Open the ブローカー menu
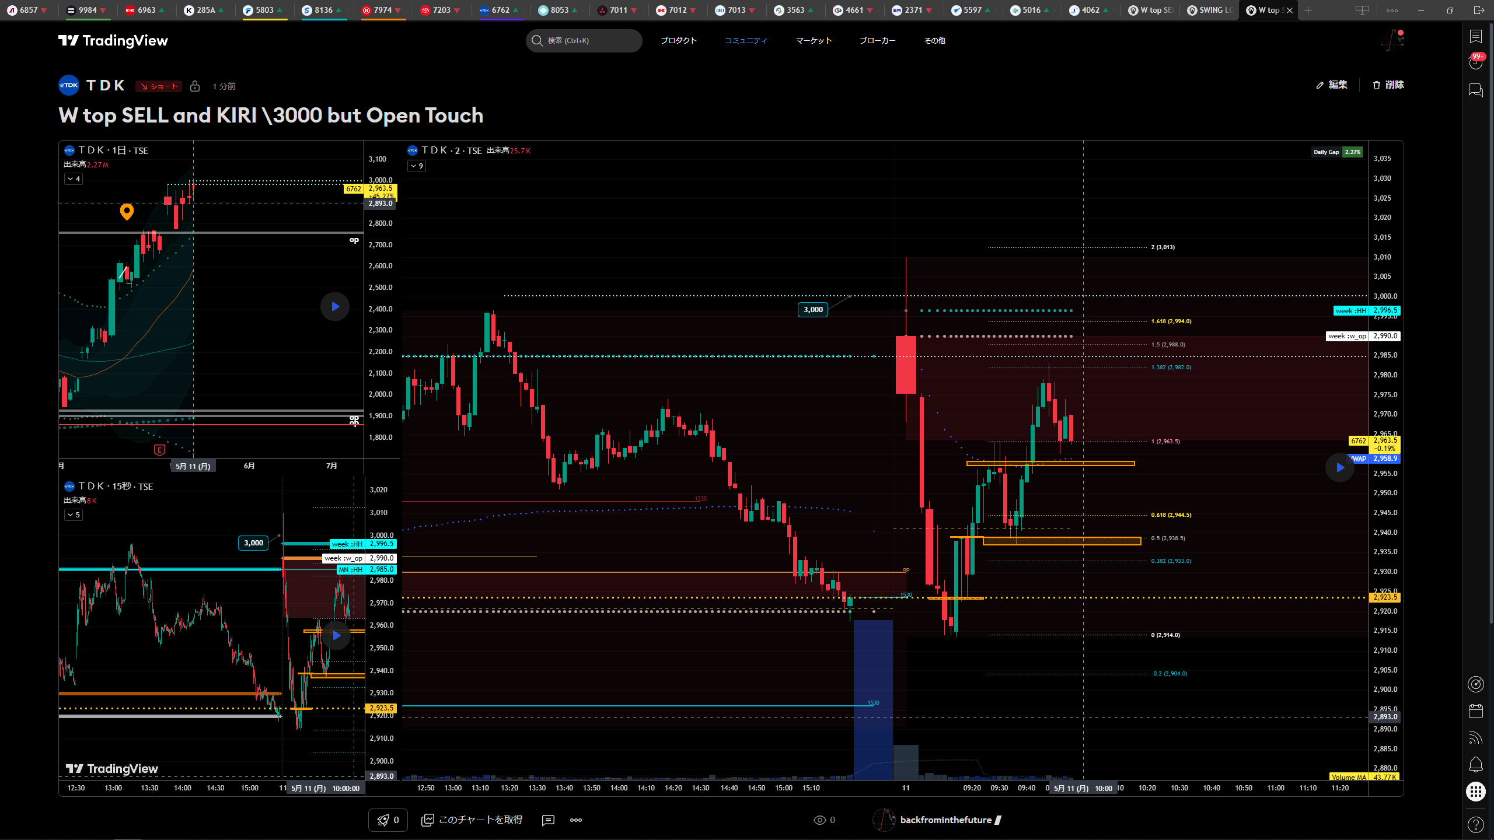1494x840 pixels. [x=877, y=40]
